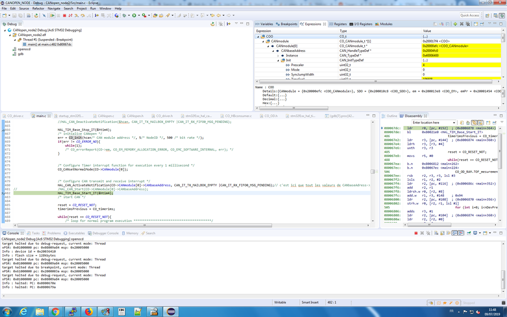507x317 pixels.
Task: Select the Prescaler expression row
Action: 378,65
